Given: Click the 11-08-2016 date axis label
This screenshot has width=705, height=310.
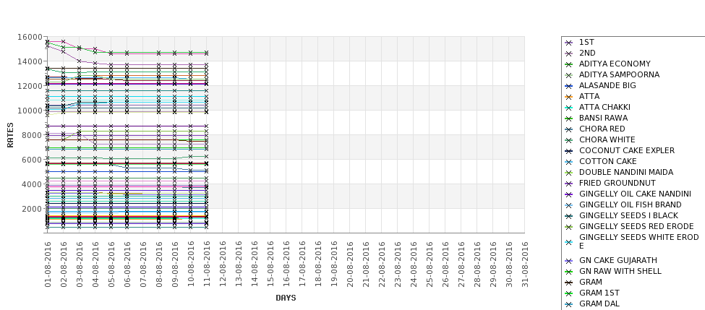Looking at the screenshot, I should [x=207, y=264].
